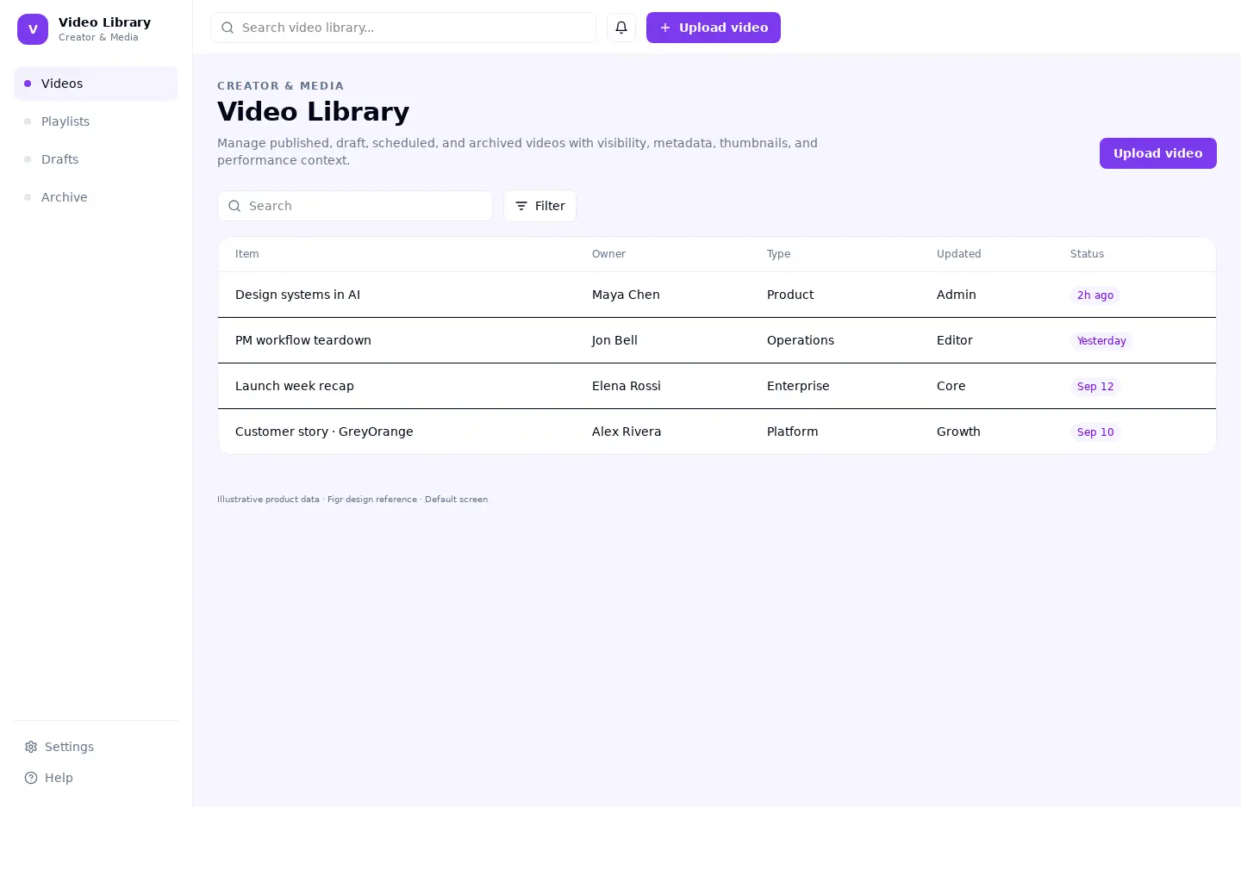Open notifications bell icon

tap(621, 28)
